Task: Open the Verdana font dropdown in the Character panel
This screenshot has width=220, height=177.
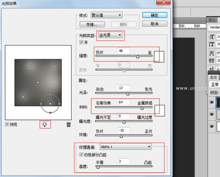Action: pos(214,27)
